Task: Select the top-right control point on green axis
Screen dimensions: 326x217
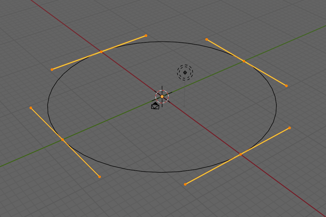Action: 244,61
